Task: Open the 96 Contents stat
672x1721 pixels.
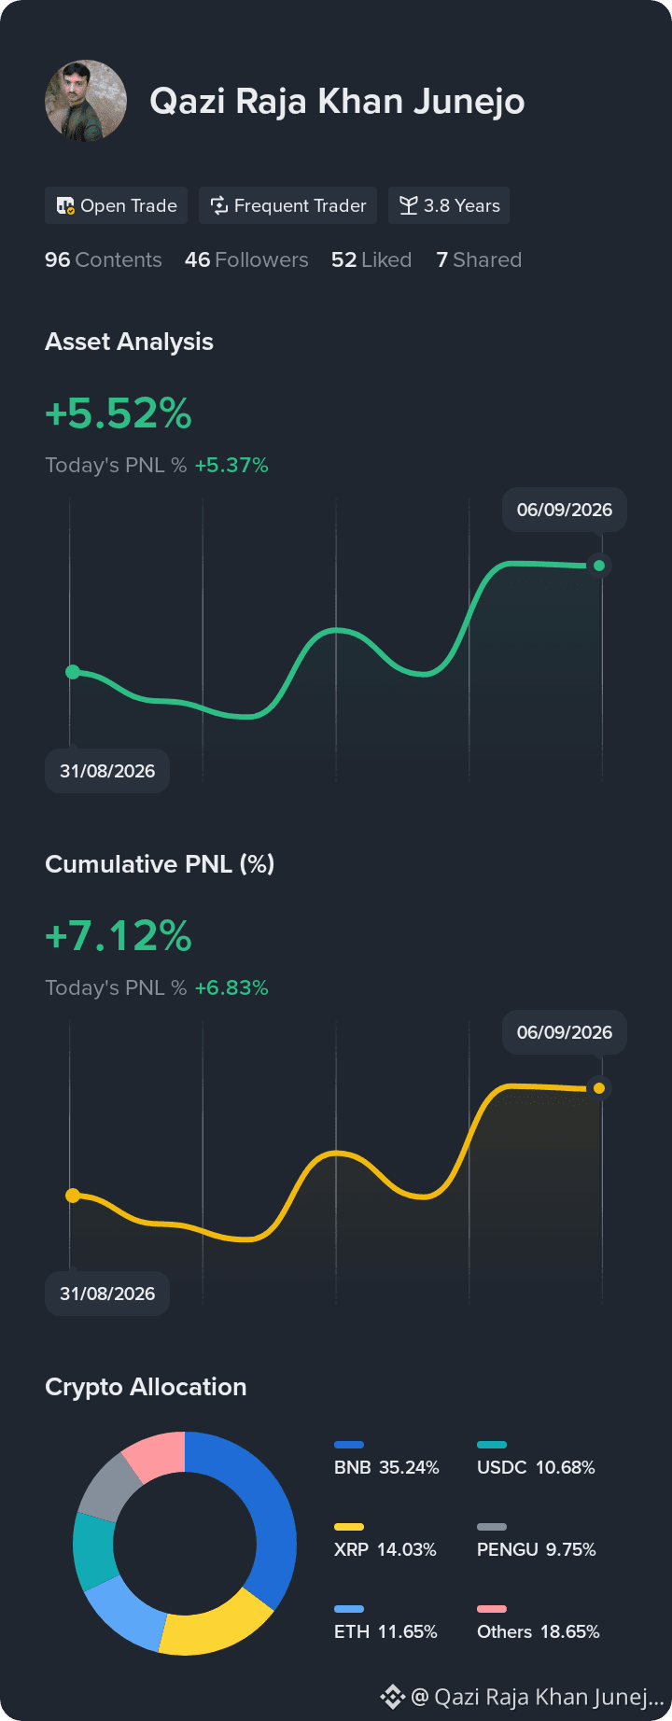Action: click(x=104, y=259)
